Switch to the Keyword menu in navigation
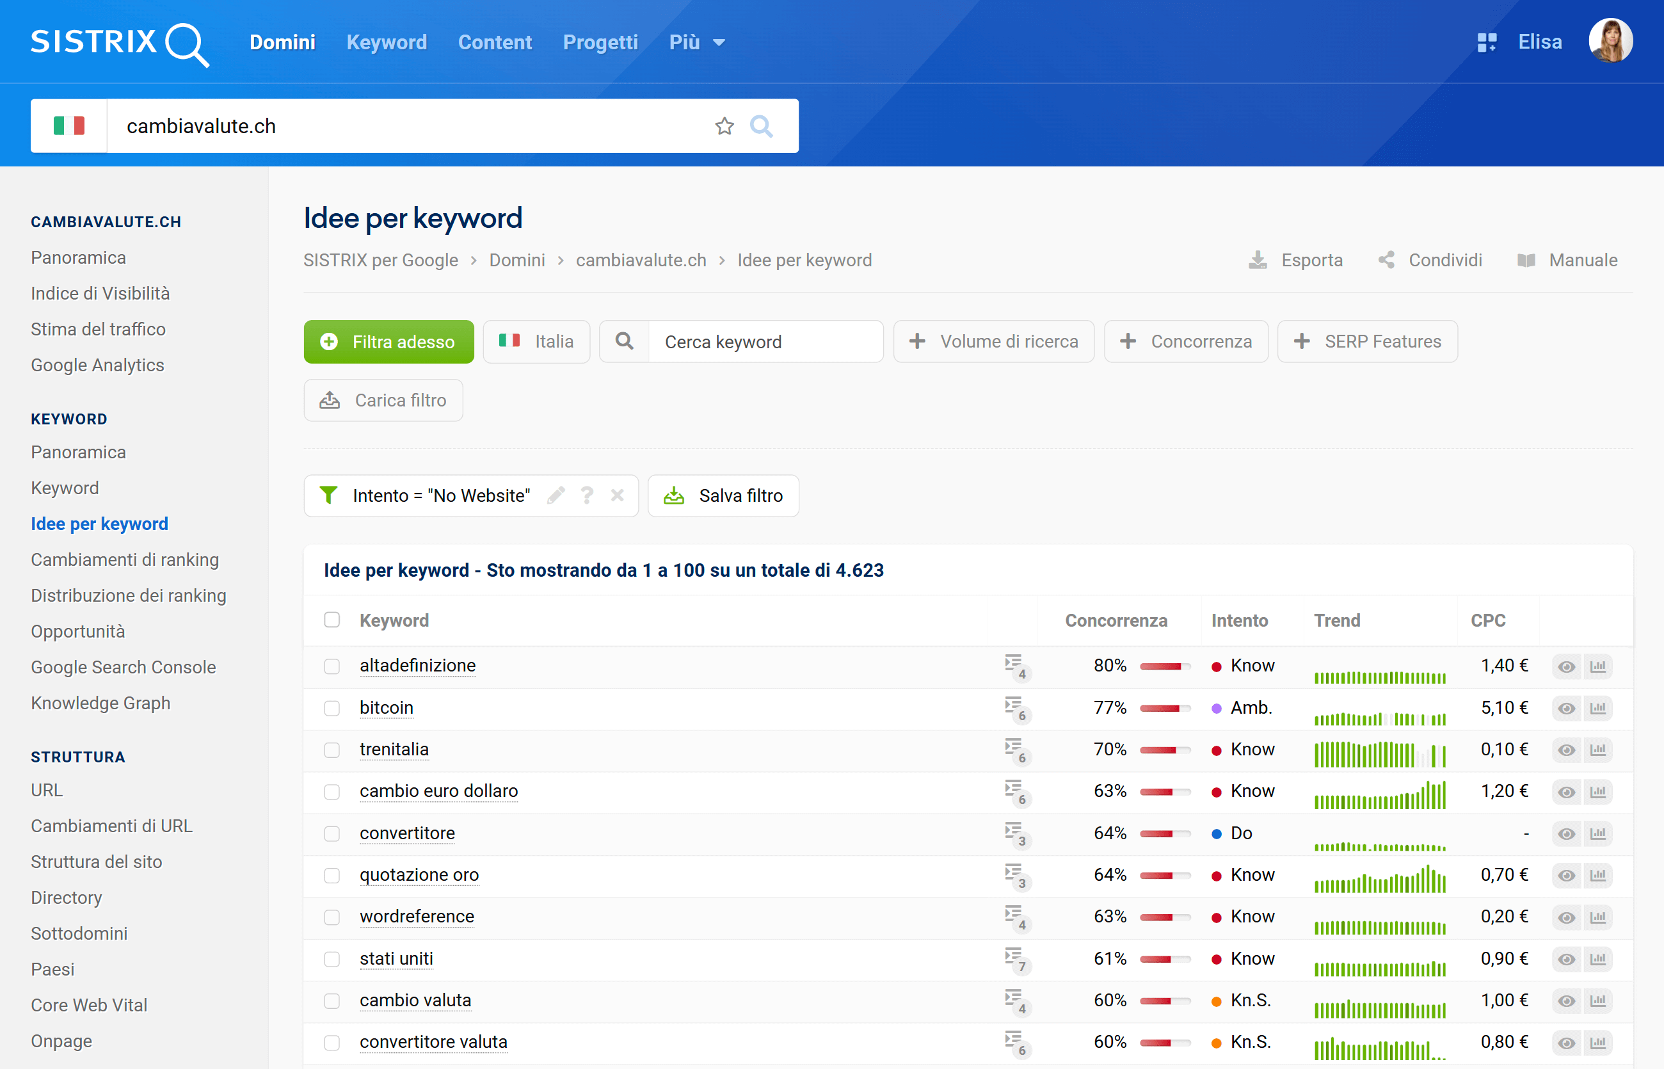The image size is (1664, 1069). (387, 42)
